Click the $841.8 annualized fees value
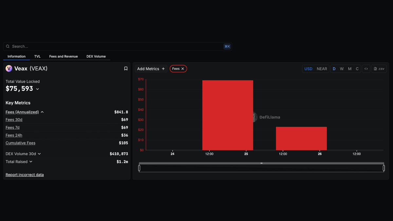Image resolution: width=393 pixels, height=221 pixels. pyautogui.click(x=121, y=112)
